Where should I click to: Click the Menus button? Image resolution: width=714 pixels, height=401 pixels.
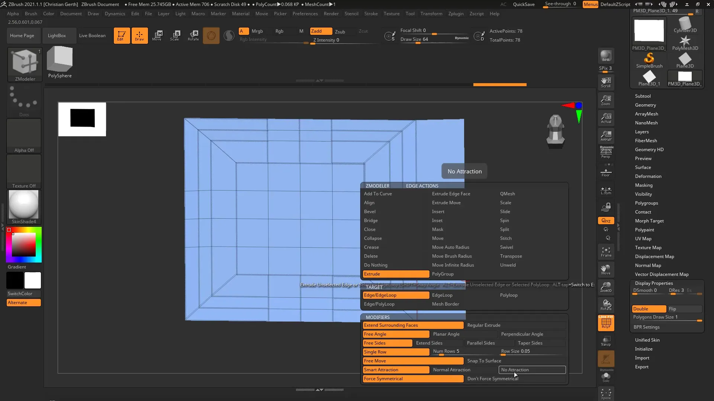tap(590, 4)
